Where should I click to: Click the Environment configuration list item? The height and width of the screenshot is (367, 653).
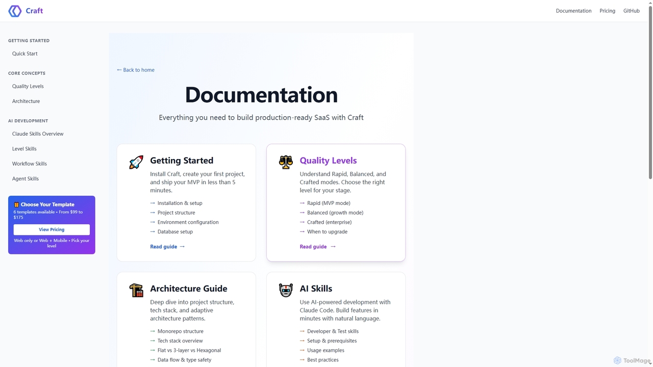click(184, 222)
